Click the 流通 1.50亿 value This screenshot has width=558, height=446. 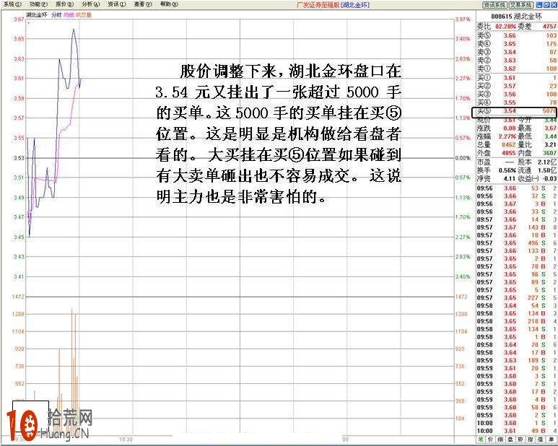click(x=547, y=170)
